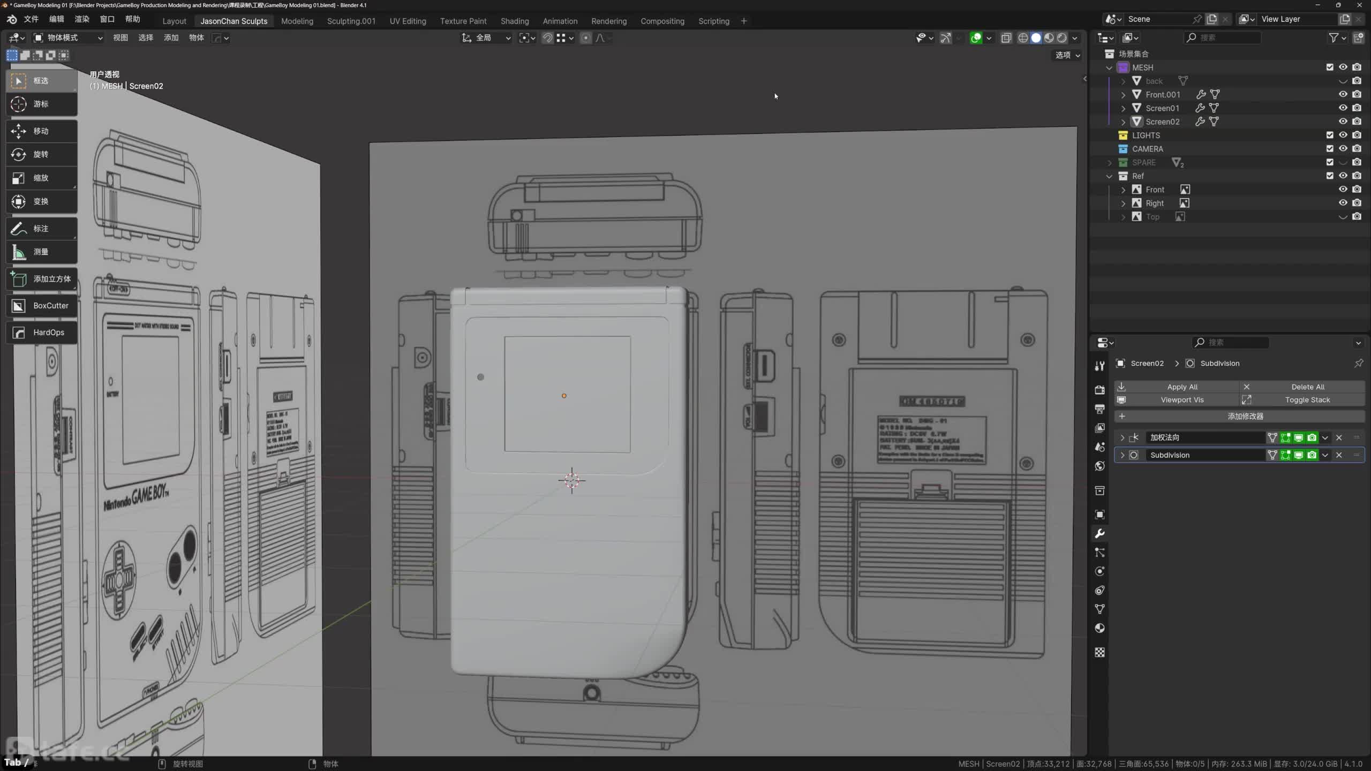The width and height of the screenshot is (1371, 771).
Task: Switch to the Modeling workspace tab
Action: click(297, 21)
